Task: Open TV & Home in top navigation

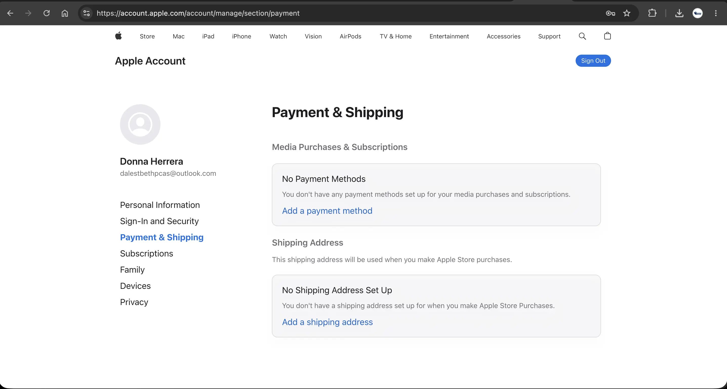Action: [x=396, y=36]
